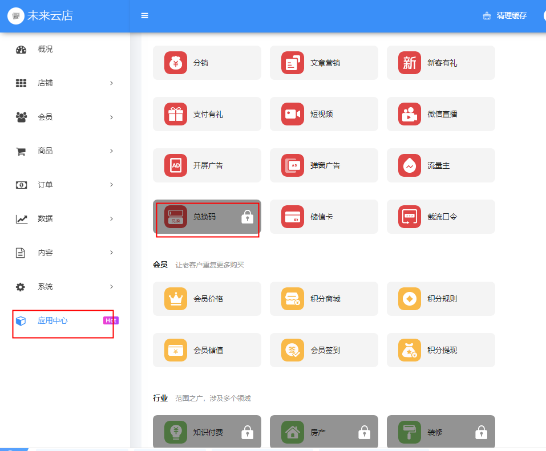Click the 清理缓存 button
The height and width of the screenshot is (451, 546).
point(505,16)
